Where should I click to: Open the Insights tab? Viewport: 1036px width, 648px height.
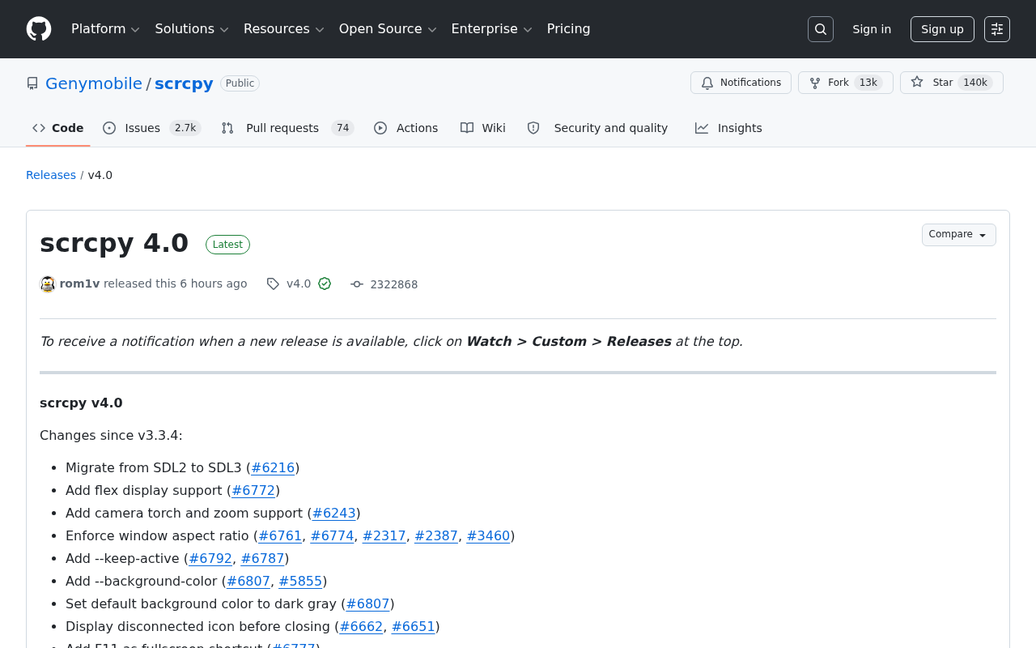point(728,128)
